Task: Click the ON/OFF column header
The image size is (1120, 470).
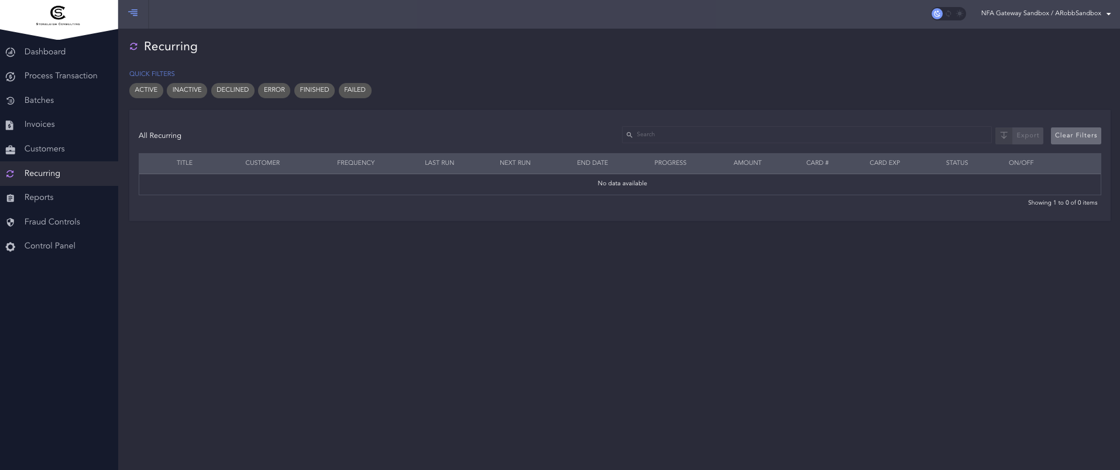Action: click(x=1021, y=163)
